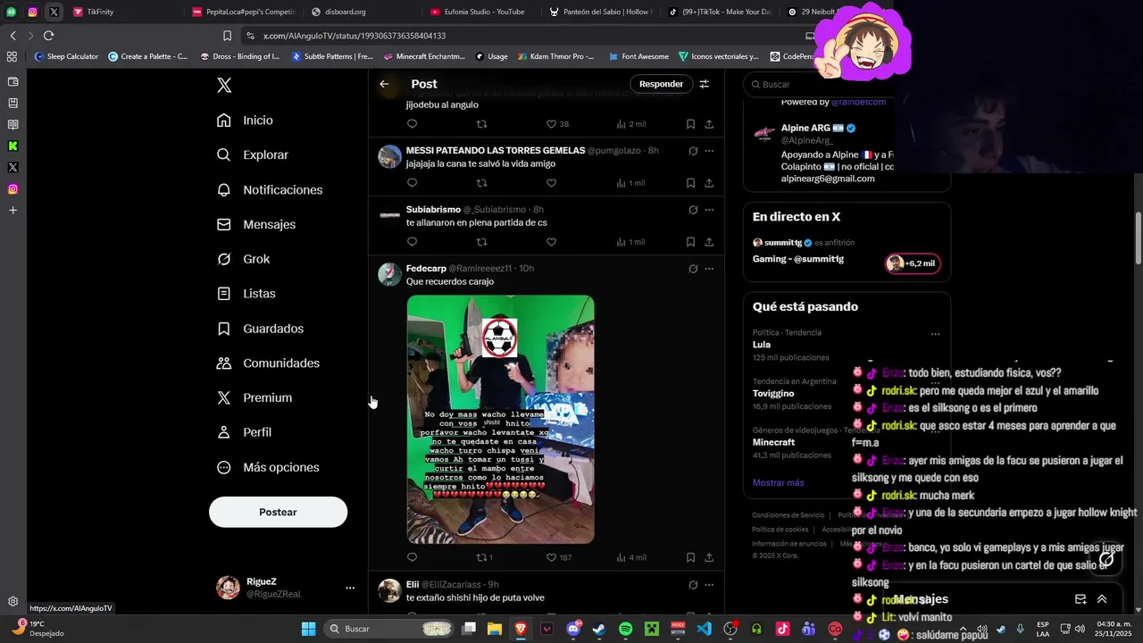Reply to MESSI PATEANDO LAS TORRES GEMELAS post
The height and width of the screenshot is (643, 1143).
point(412,183)
